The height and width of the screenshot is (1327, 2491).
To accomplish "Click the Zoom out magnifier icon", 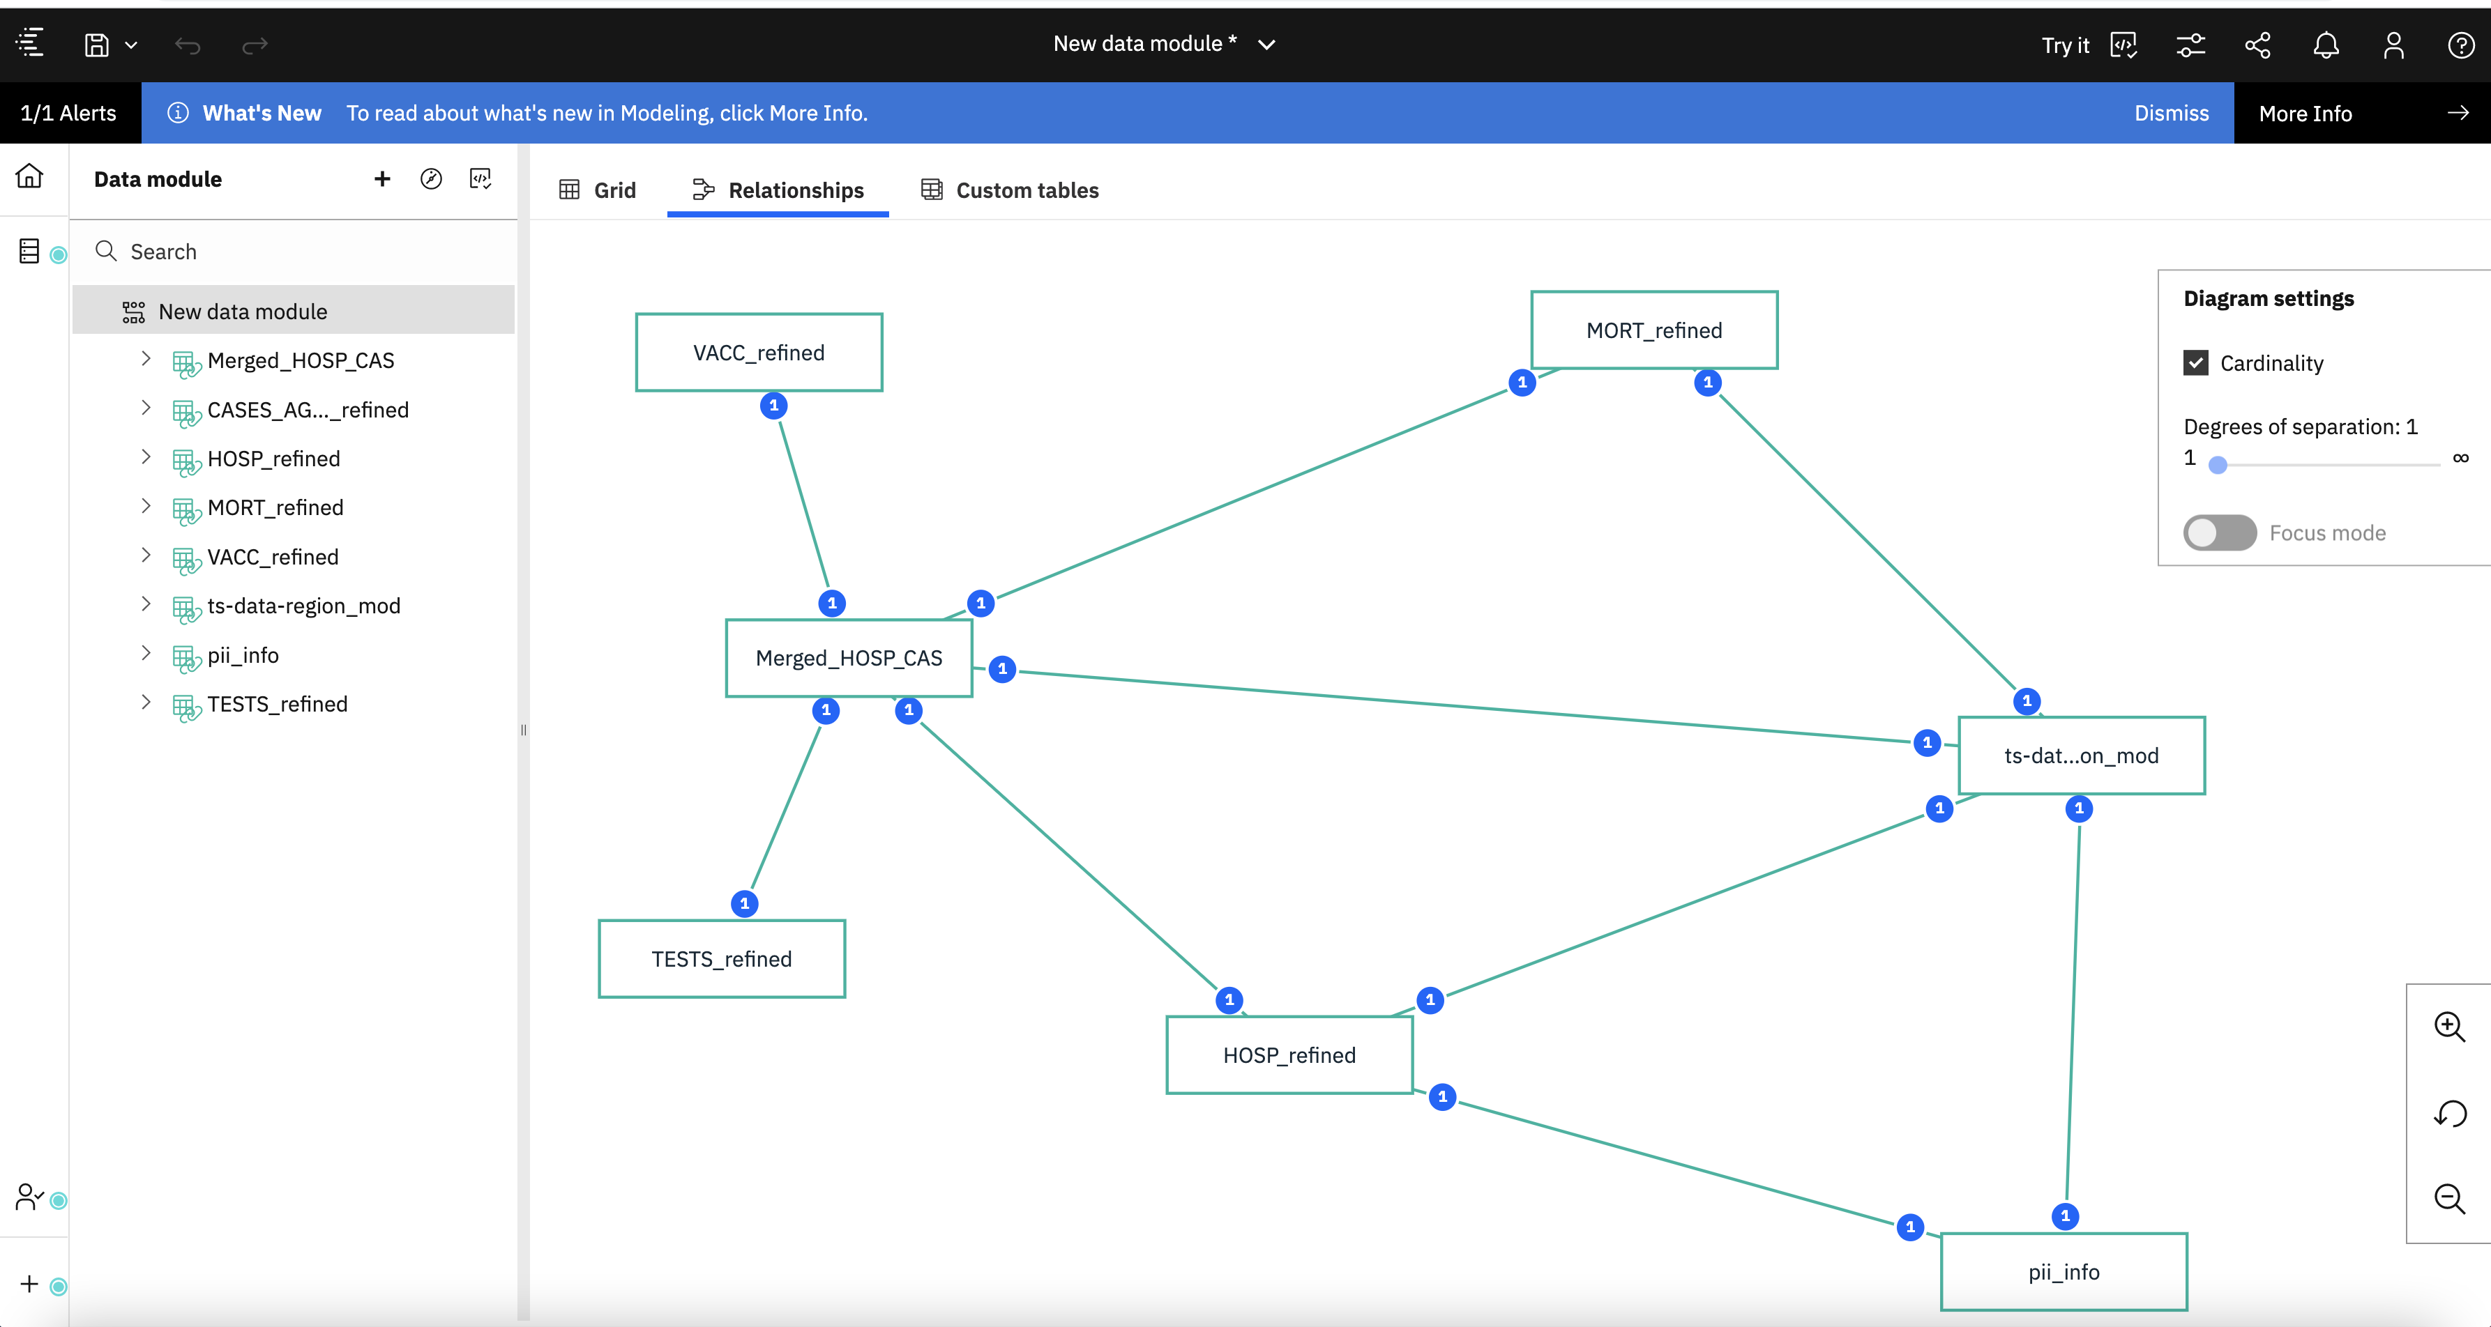I will tap(2449, 1199).
